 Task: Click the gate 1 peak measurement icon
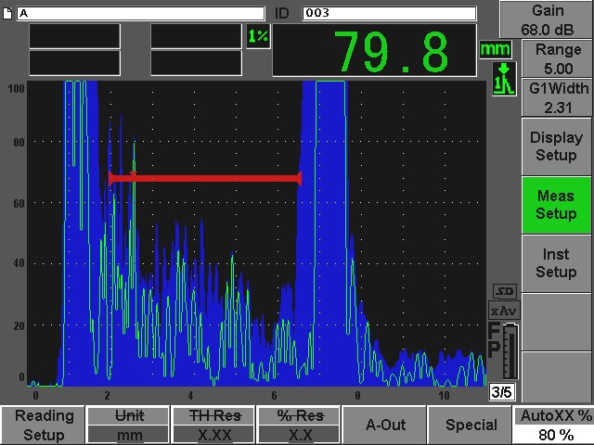502,77
